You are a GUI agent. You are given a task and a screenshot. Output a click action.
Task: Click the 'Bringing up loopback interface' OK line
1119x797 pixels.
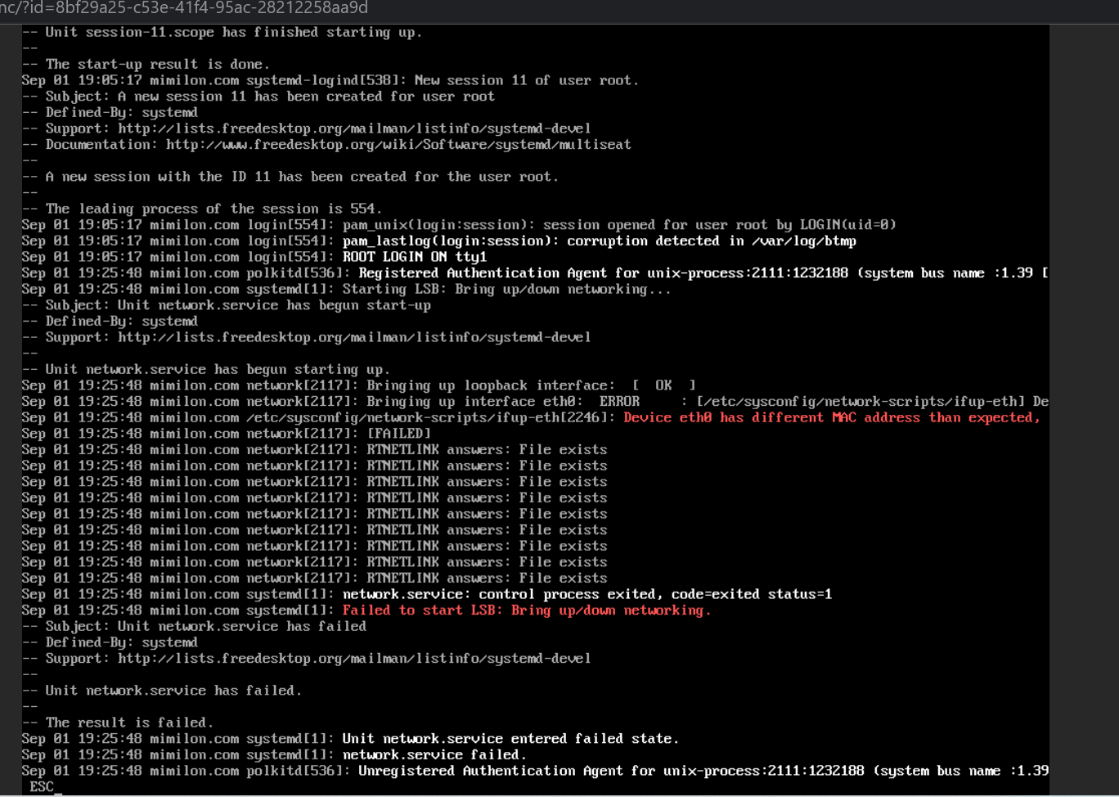tap(359, 385)
